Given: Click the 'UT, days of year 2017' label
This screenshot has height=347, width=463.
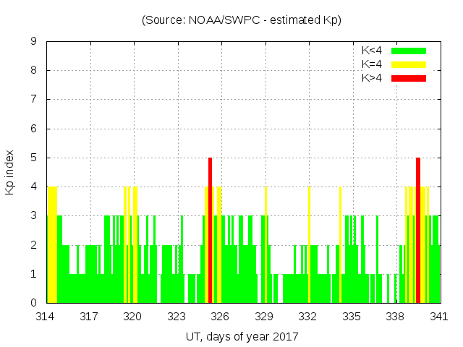Looking at the screenshot, I should 242,336.
